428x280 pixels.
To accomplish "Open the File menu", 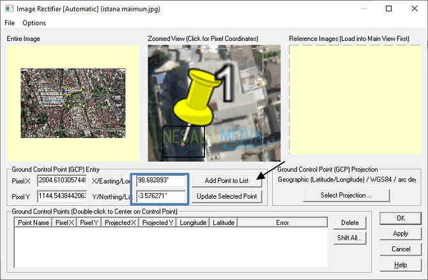I will click(x=10, y=23).
